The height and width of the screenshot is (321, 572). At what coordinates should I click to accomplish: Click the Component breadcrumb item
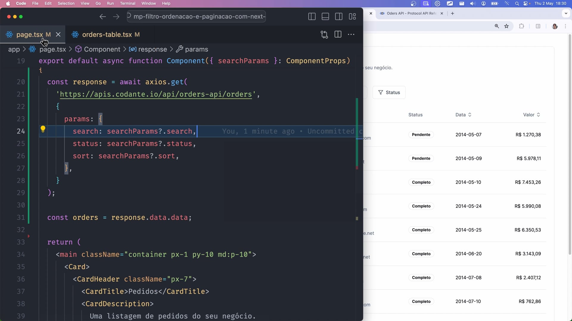click(102, 49)
